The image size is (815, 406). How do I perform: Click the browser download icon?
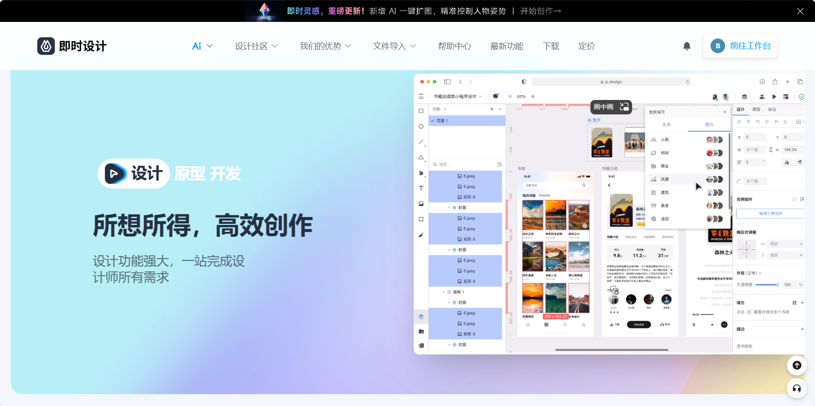762,82
